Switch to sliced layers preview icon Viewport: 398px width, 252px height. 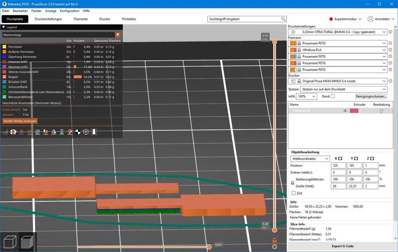(27, 242)
